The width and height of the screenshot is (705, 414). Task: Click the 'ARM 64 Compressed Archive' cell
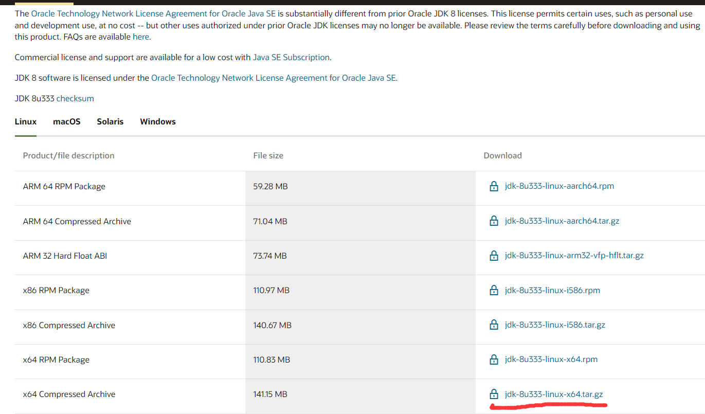point(77,222)
